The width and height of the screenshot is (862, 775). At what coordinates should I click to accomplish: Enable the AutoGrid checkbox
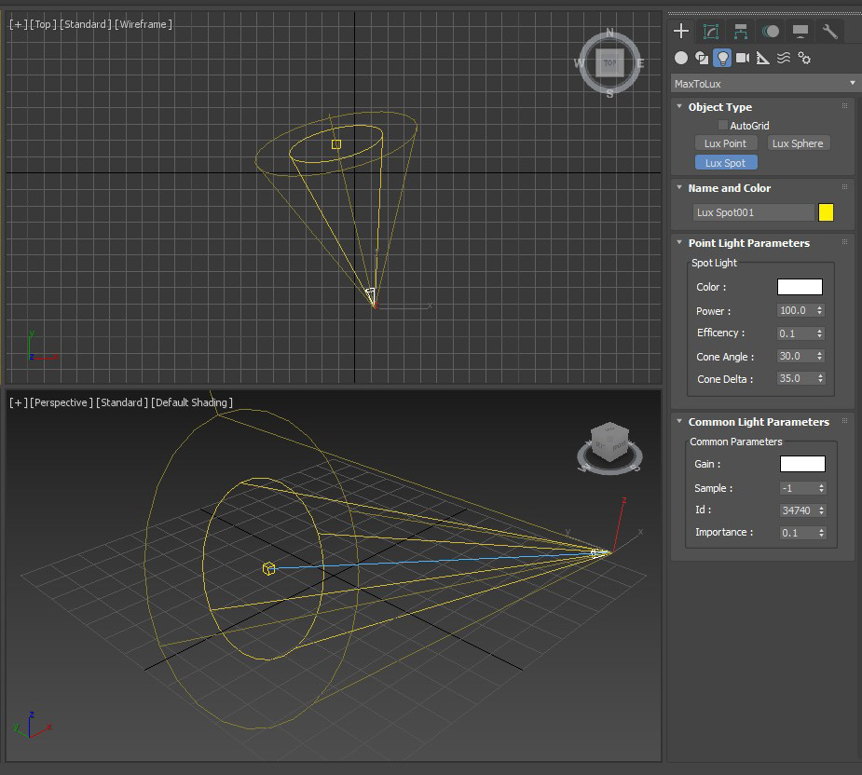tap(723, 125)
